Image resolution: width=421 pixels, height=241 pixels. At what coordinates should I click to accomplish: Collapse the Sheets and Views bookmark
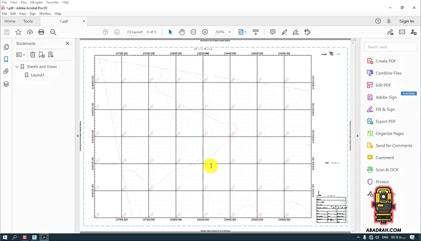tap(17, 67)
